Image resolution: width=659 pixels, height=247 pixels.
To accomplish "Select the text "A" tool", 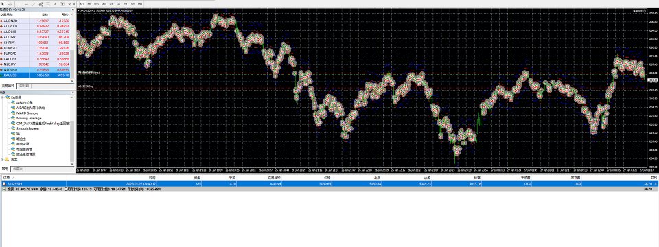I will 55,4.
